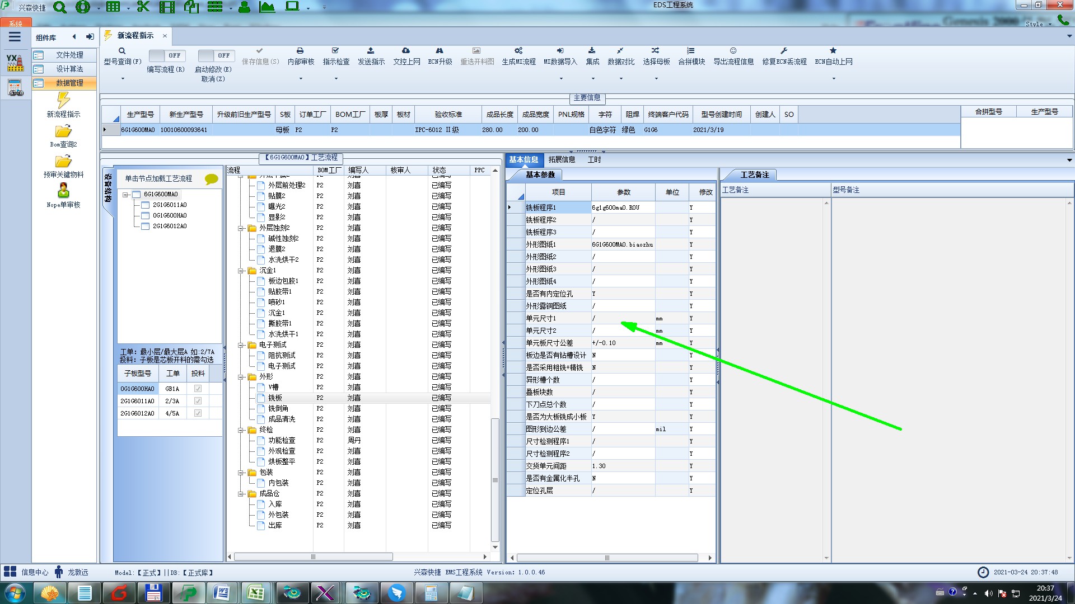1075x604 pixels.
Task: Click the 内部审核 print icon
Action: pyautogui.click(x=300, y=51)
